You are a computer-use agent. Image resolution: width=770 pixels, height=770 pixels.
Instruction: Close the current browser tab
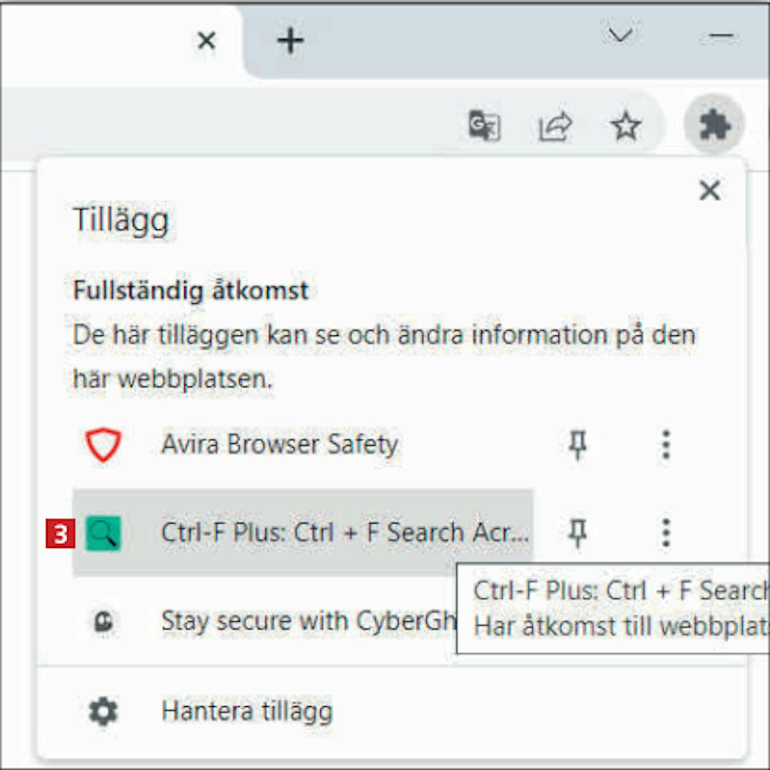pyautogui.click(x=206, y=40)
